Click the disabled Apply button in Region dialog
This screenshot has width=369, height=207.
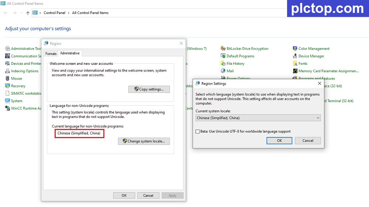pyautogui.click(x=172, y=196)
